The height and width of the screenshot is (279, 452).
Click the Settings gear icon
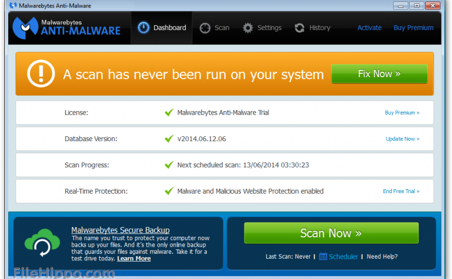pos(248,28)
